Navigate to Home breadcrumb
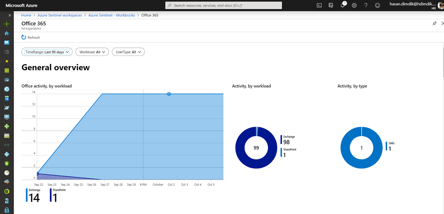 click(26, 15)
